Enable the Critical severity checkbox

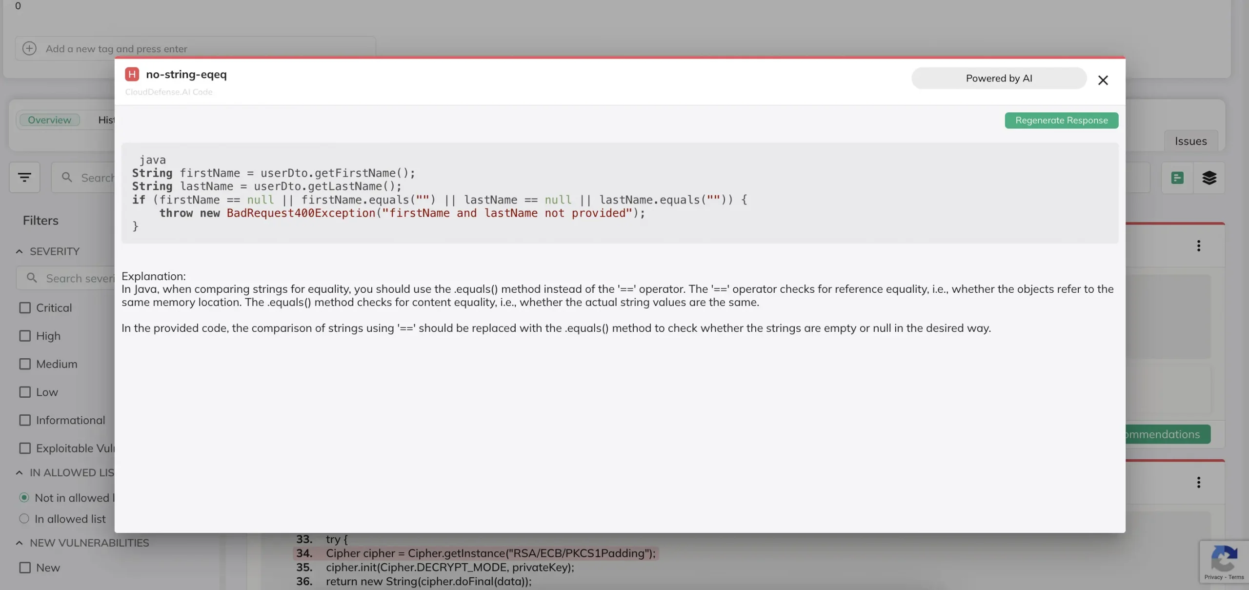(x=25, y=308)
